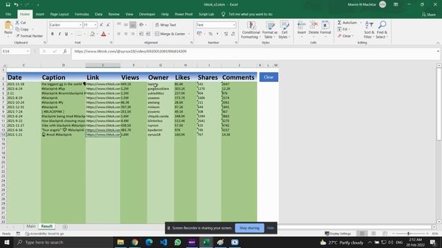Image resolution: width=442 pixels, height=248 pixels.
Task: Open Find & Select magnifier icon
Action: click(x=382, y=25)
